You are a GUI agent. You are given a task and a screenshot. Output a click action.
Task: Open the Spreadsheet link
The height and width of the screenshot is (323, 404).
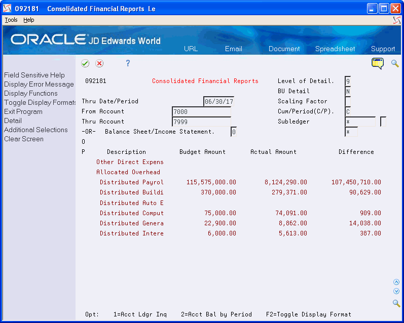tap(335, 49)
